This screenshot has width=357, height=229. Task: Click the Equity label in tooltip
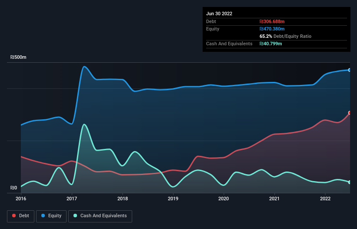[x=213, y=29]
